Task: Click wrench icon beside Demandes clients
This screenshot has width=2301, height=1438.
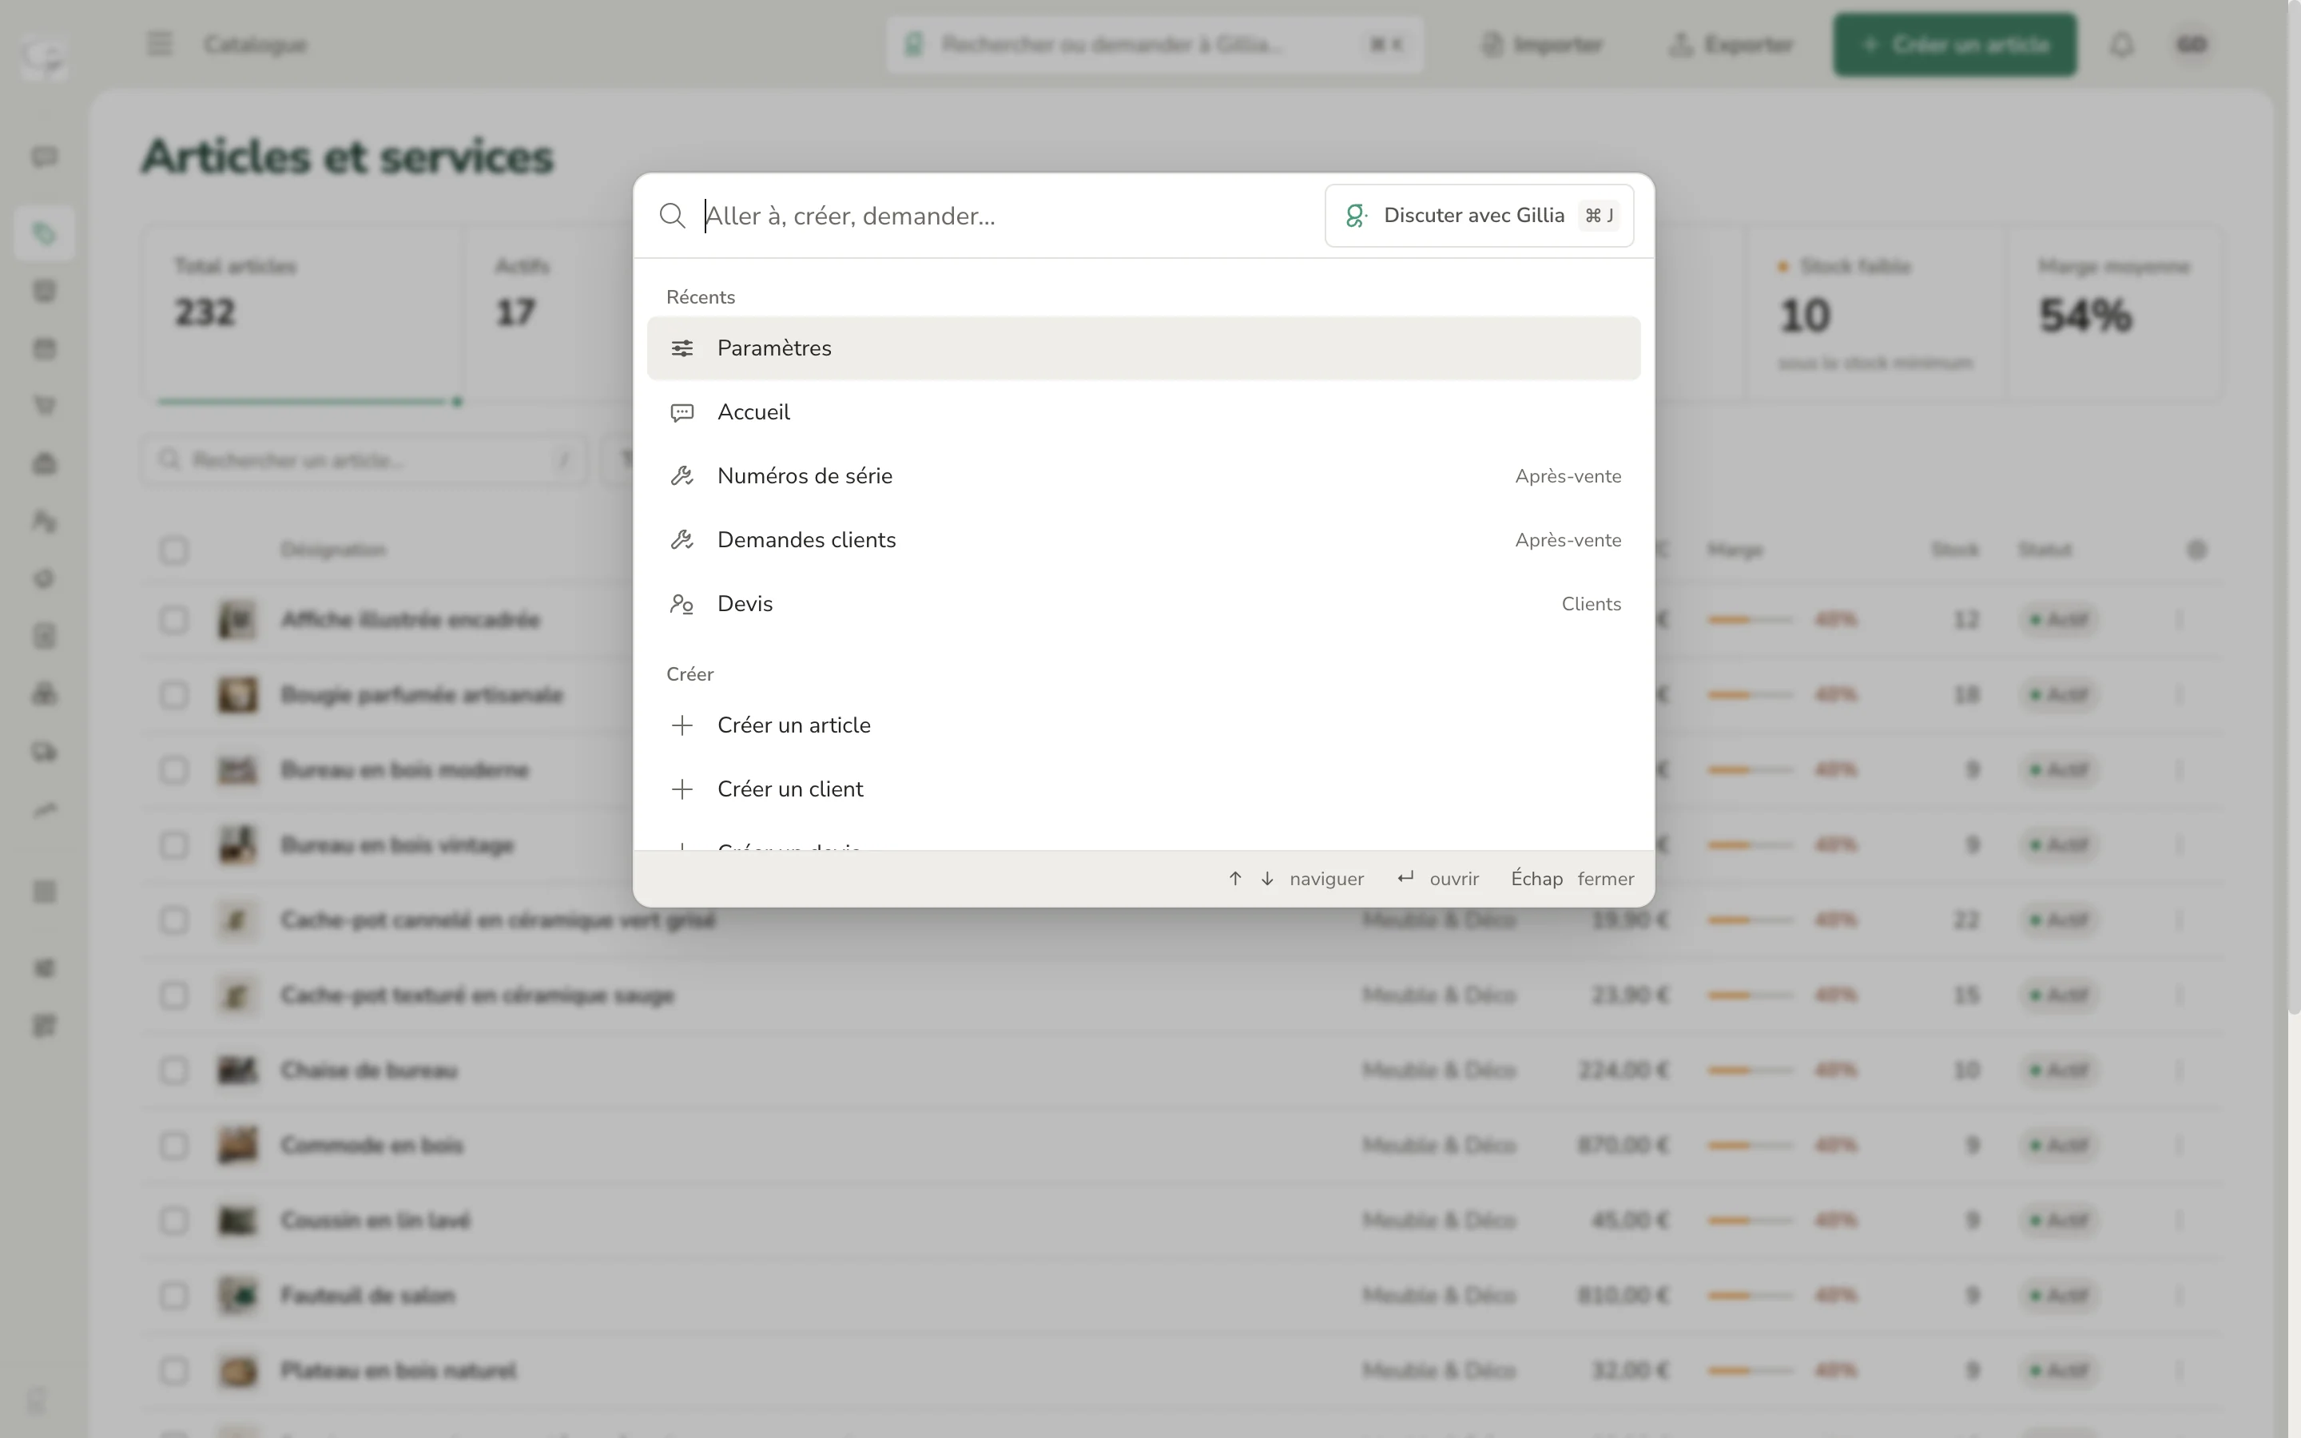Action: tap(682, 539)
